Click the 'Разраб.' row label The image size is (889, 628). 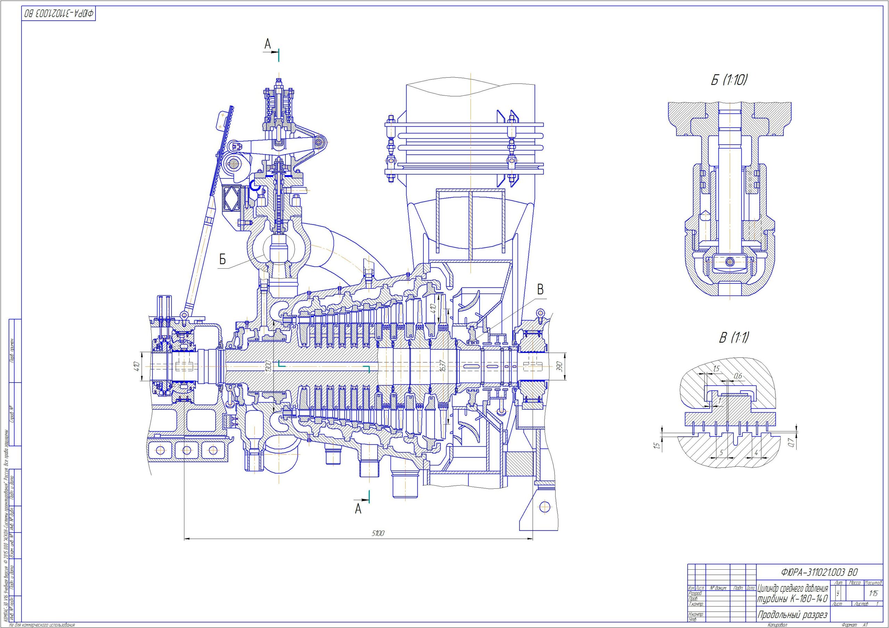695,594
